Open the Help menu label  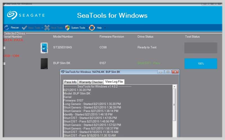click(99, 28)
